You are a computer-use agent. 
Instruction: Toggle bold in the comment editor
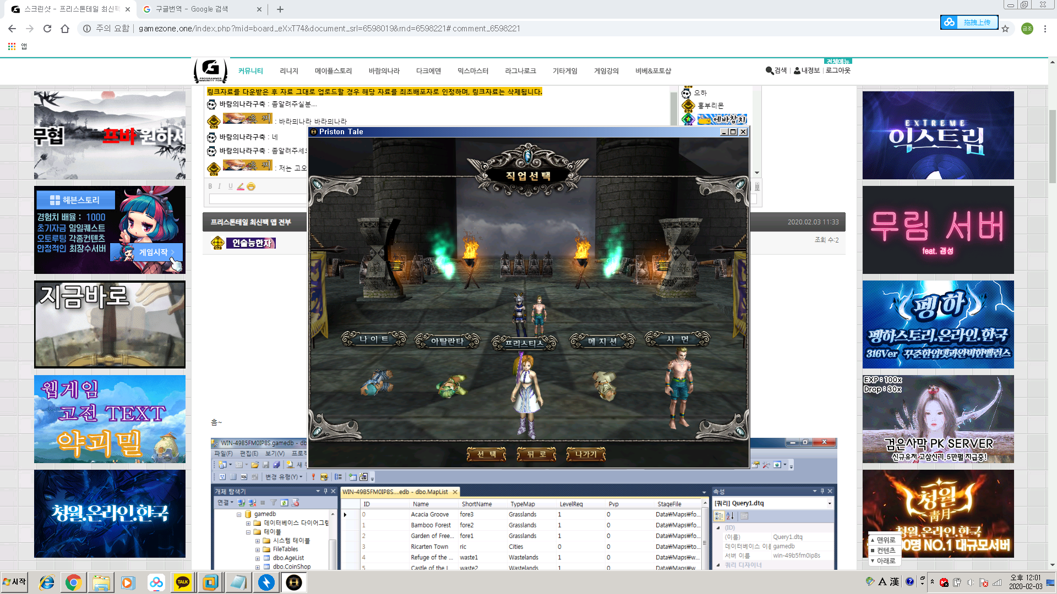pyautogui.click(x=210, y=186)
